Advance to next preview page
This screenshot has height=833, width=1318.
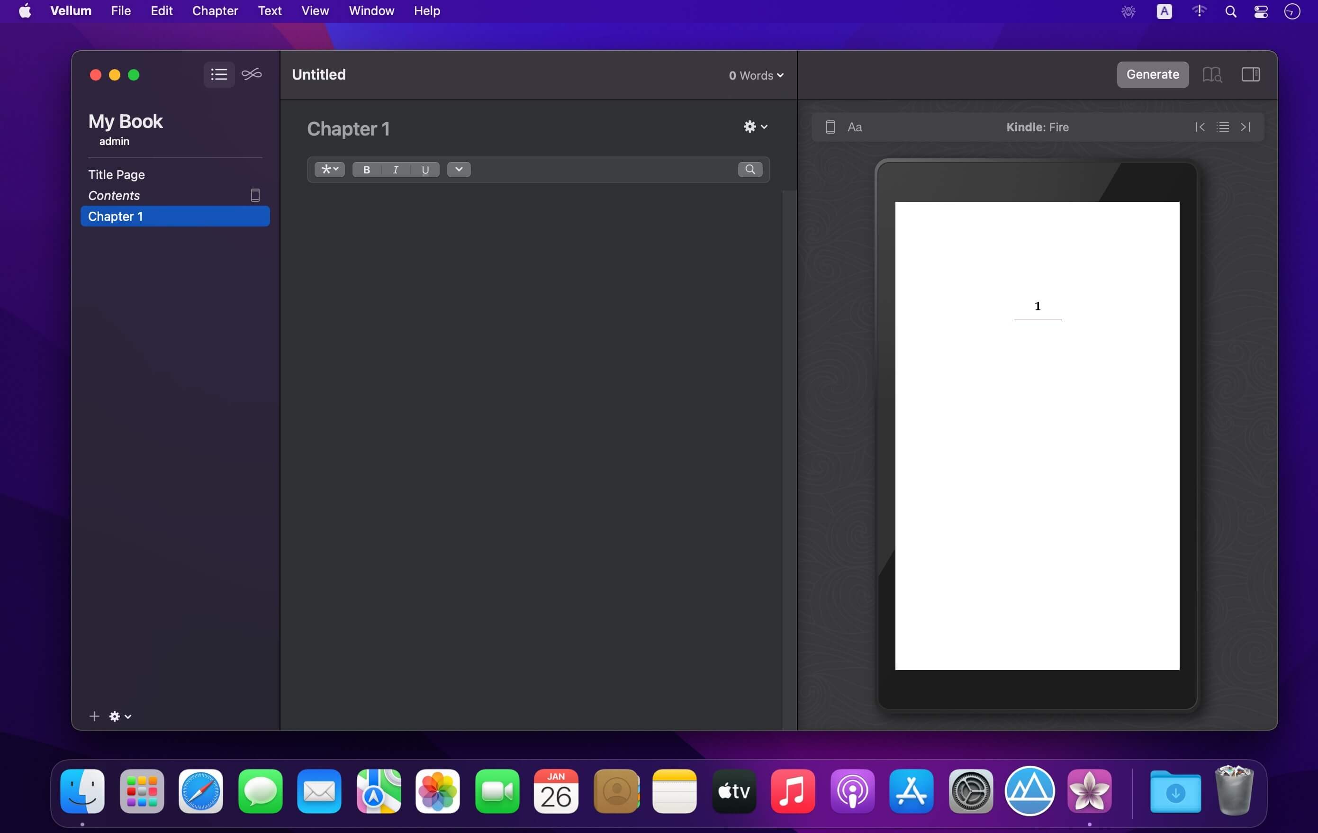[x=1246, y=127]
